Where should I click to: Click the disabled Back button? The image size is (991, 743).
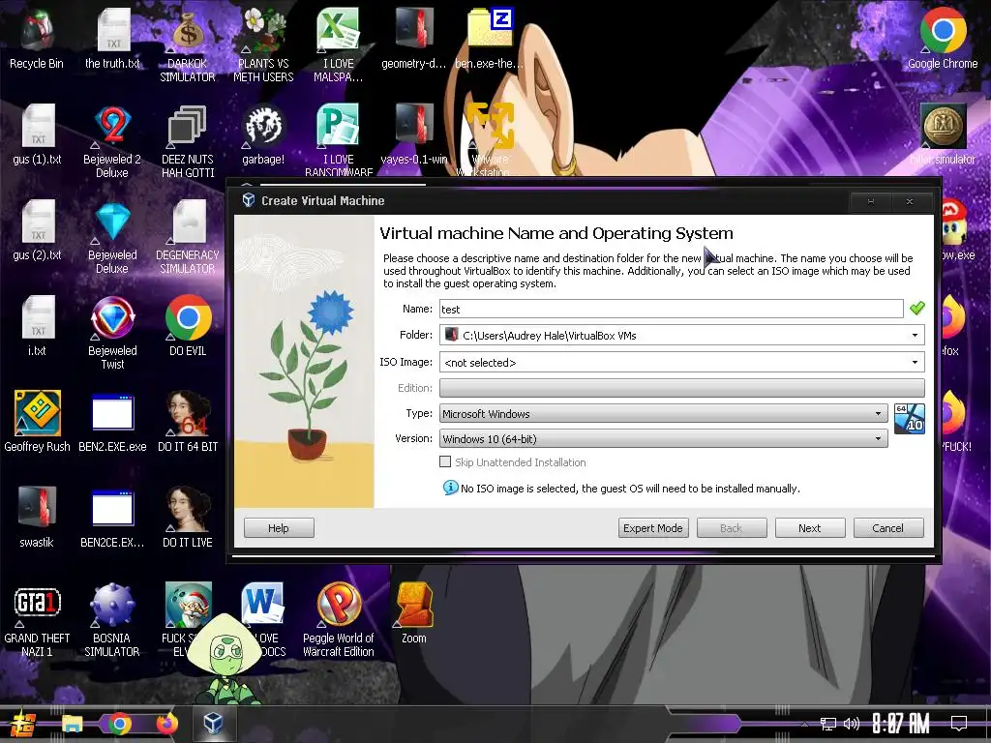point(732,528)
